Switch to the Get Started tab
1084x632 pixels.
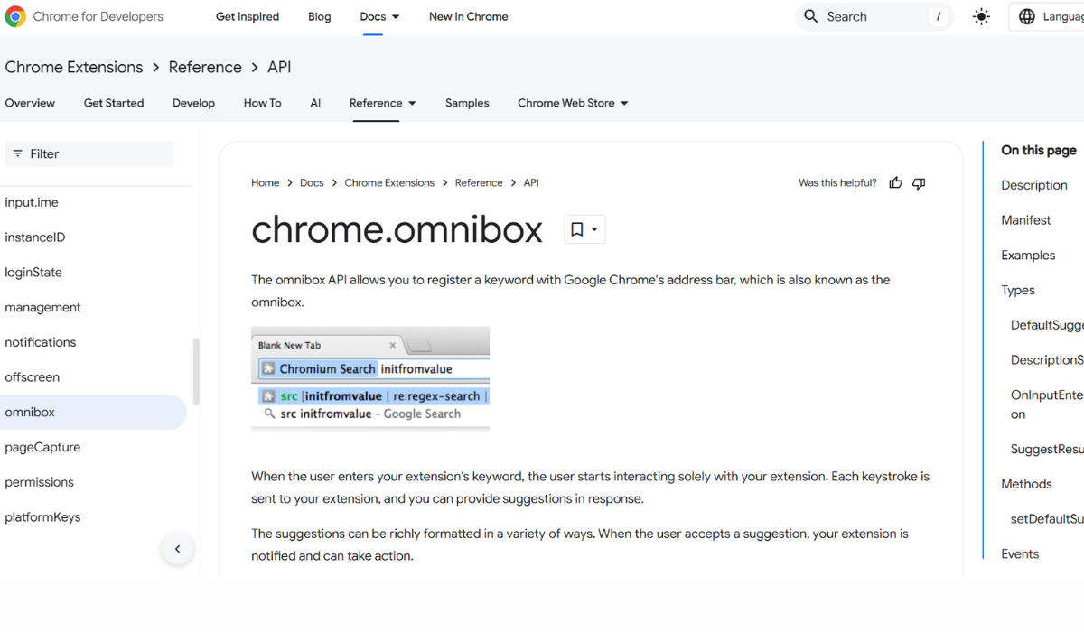pyautogui.click(x=114, y=103)
